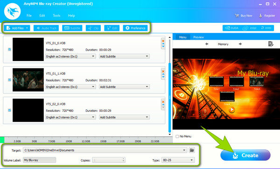Switch to the Menu tab

click(182, 37)
